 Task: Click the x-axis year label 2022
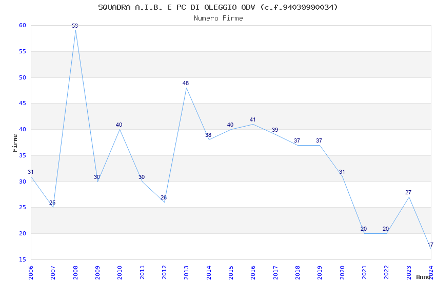[387, 273]
